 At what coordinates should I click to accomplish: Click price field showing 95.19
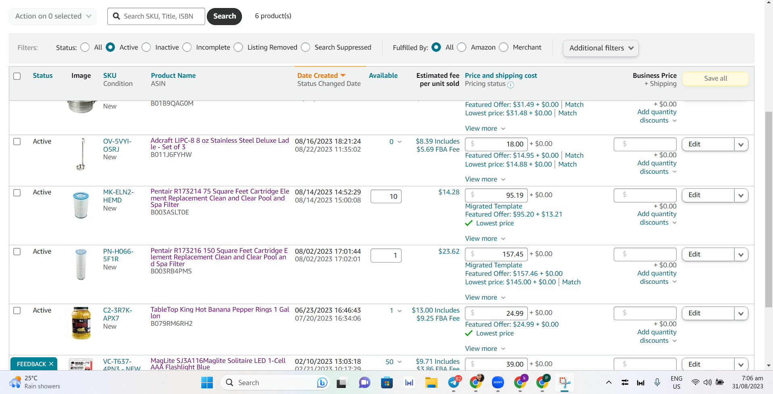click(496, 196)
